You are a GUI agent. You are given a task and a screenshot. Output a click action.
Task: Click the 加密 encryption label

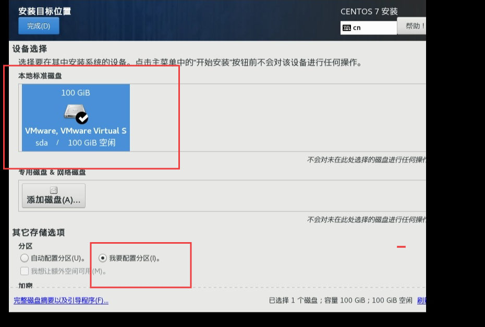[26, 286]
